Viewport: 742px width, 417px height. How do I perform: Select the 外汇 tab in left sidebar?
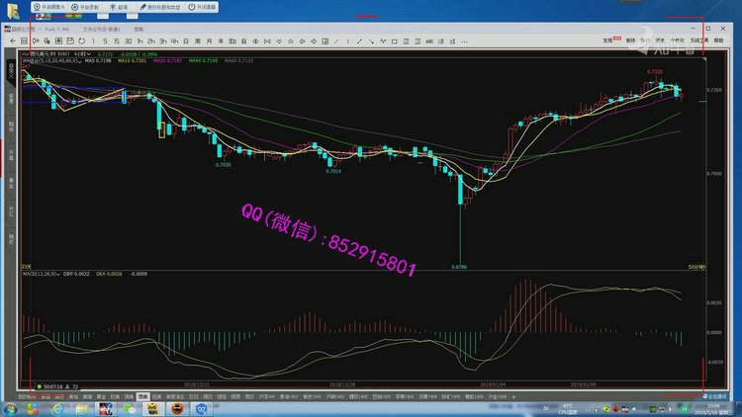12,210
